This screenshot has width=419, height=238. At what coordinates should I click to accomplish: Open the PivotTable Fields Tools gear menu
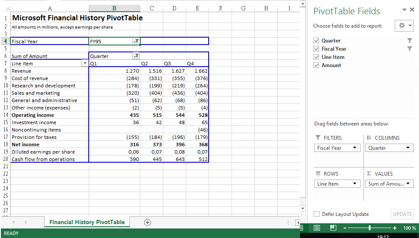tap(405, 26)
